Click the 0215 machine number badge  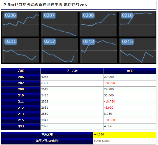pyautogui.click(x=127, y=42)
